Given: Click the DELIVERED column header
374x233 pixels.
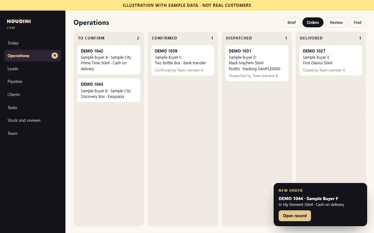Looking at the screenshot, I should click(311, 38).
